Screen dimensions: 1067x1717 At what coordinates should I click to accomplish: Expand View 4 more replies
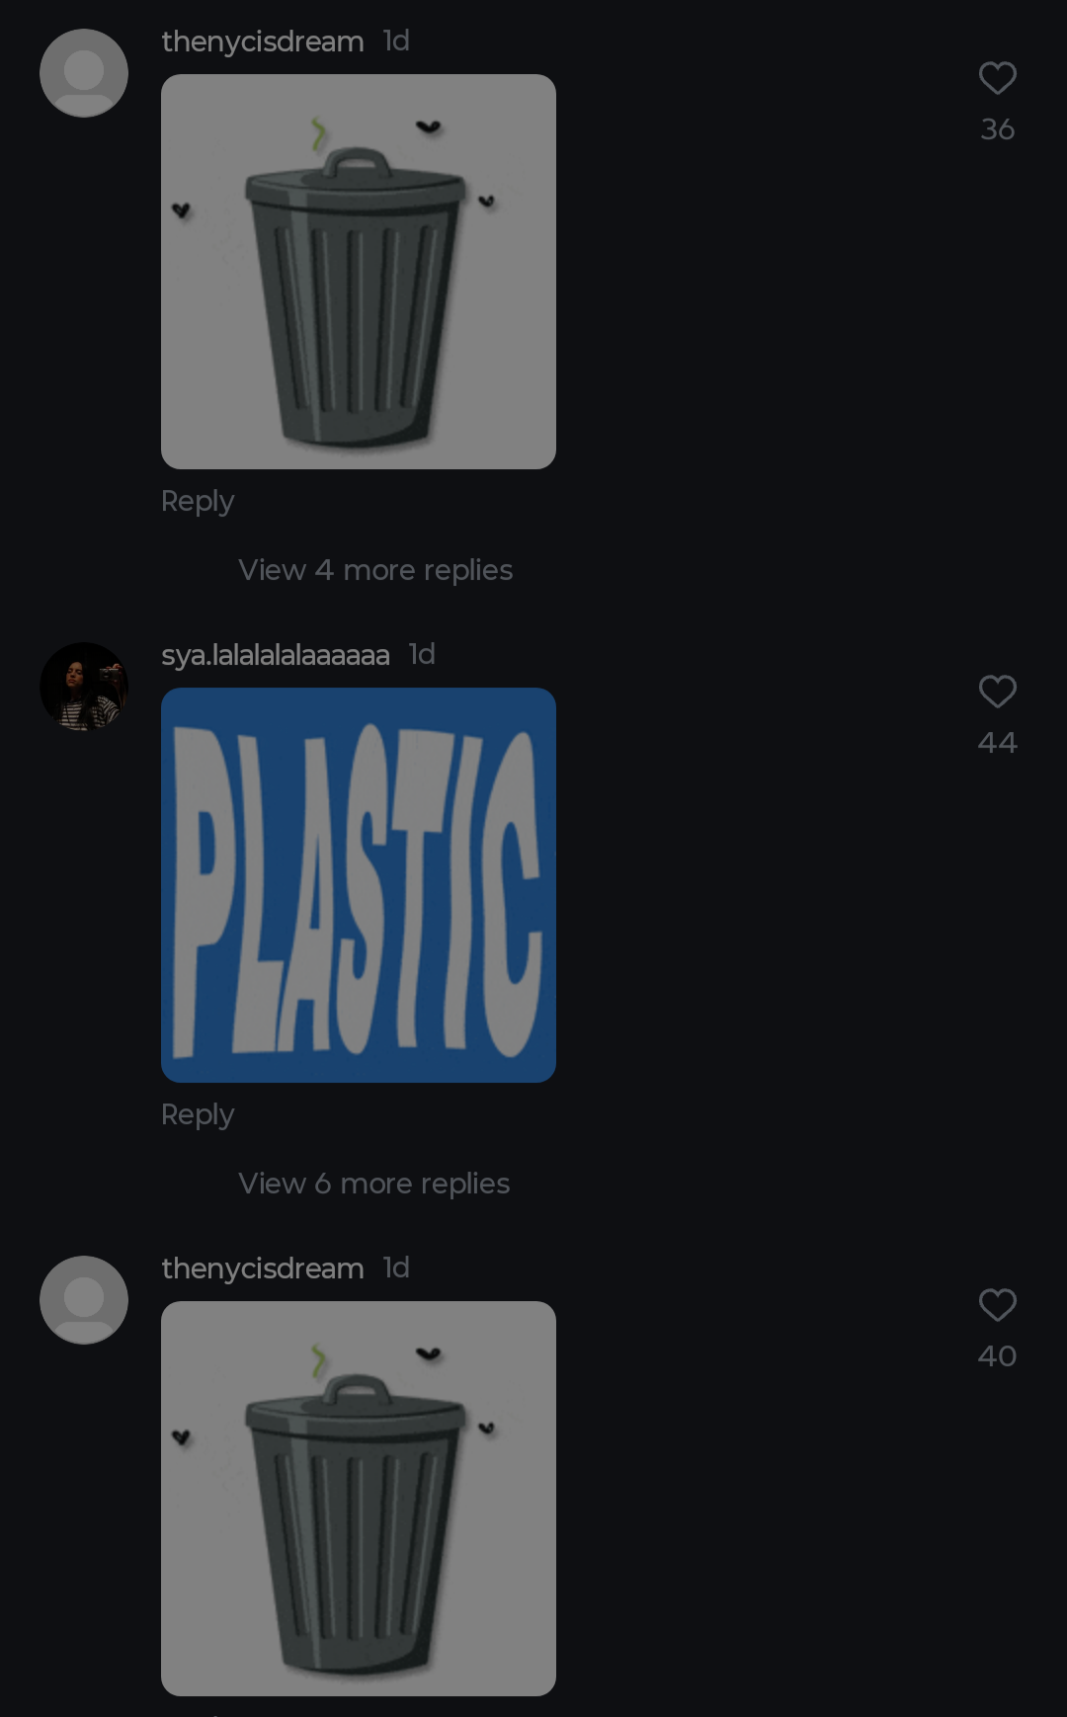click(x=375, y=570)
